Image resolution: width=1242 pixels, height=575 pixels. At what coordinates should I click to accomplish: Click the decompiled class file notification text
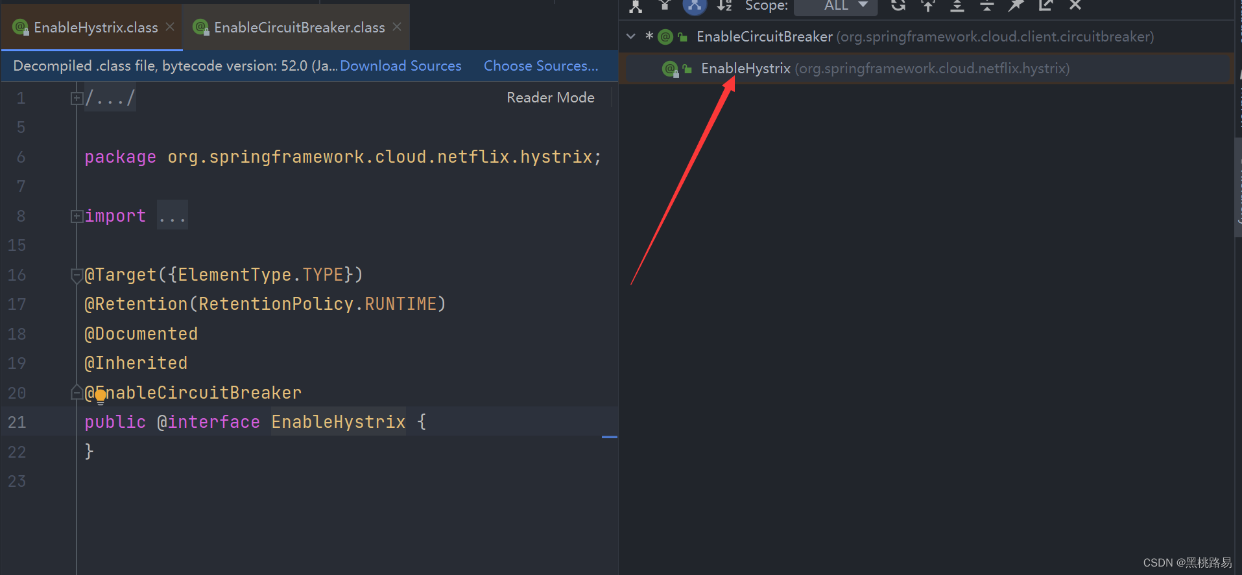tap(175, 66)
